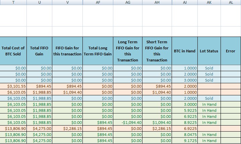The height and width of the screenshot is (144, 241).
Task: Click 'In Hand' status beside 8.0475
Action: click(209, 135)
